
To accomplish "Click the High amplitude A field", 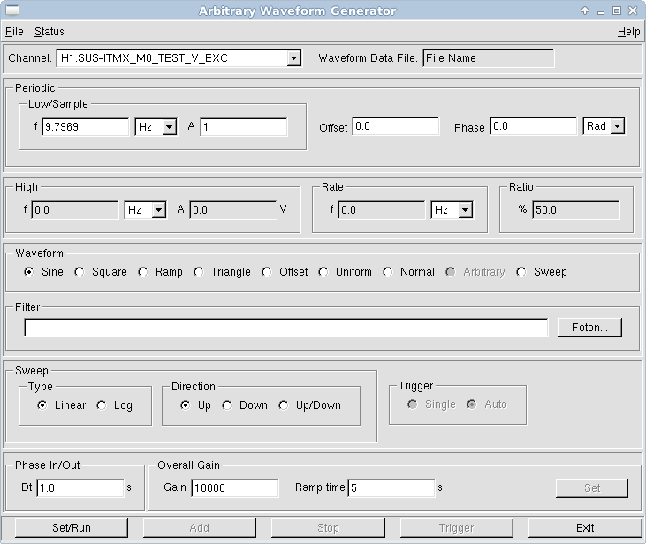I will tap(232, 210).
